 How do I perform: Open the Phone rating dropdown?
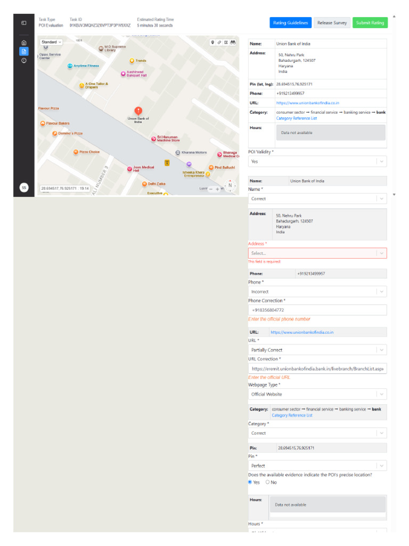tap(317, 292)
